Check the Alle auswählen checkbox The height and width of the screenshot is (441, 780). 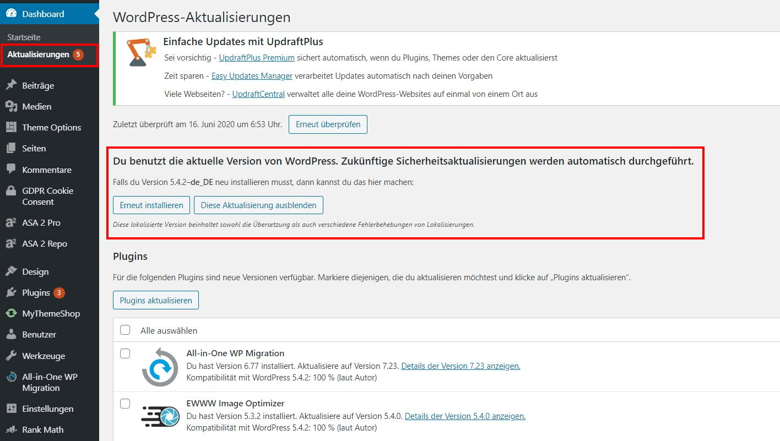(x=125, y=330)
